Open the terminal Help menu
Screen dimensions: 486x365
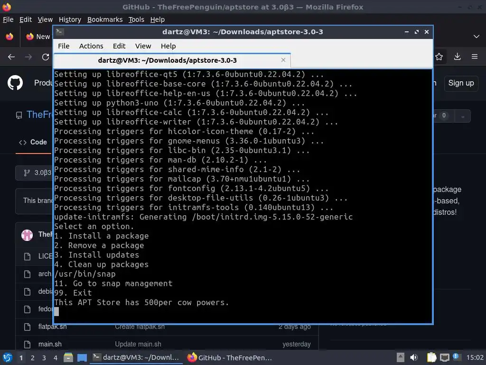(168, 46)
